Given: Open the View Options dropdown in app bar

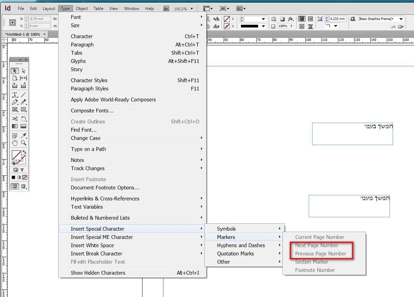Looking at the screenshot, I should coord(207,9).
